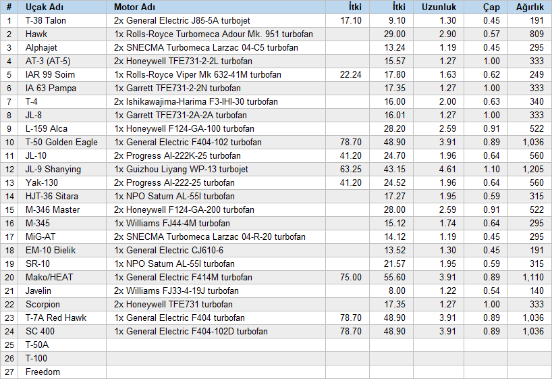Click '1x General Electric CJ610-6' cell
This screenshot has width=552, height=379.
pyautogui.click(x=216, y=251)
